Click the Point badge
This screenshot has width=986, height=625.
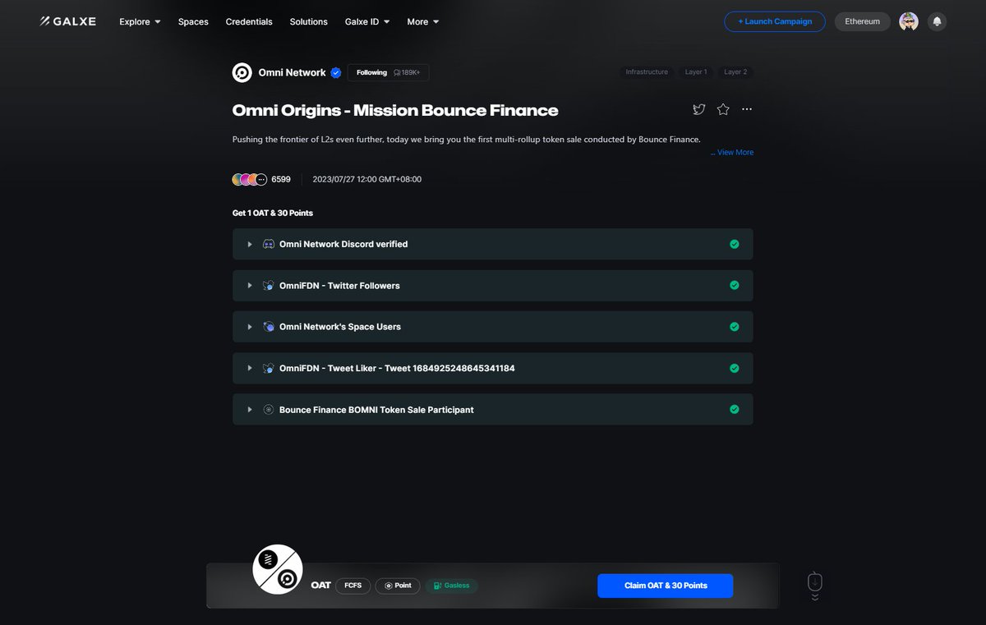coord(398,586)
